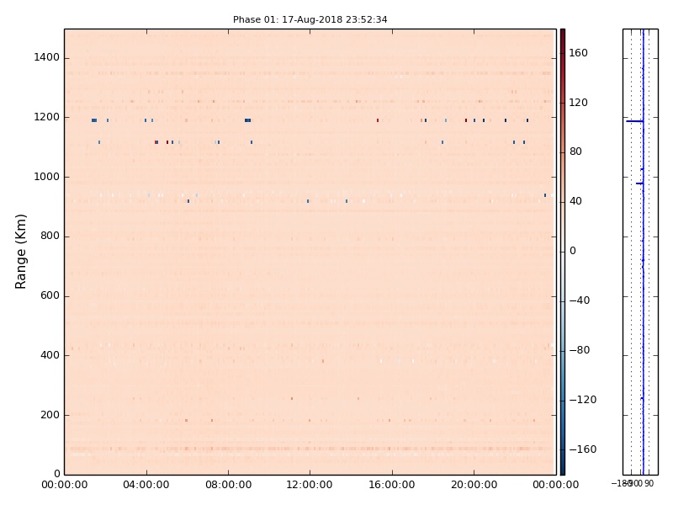Click the −80 colorbar tick label

[580, 350]
